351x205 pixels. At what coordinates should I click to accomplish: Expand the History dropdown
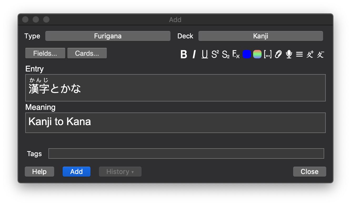click(120, 172)
